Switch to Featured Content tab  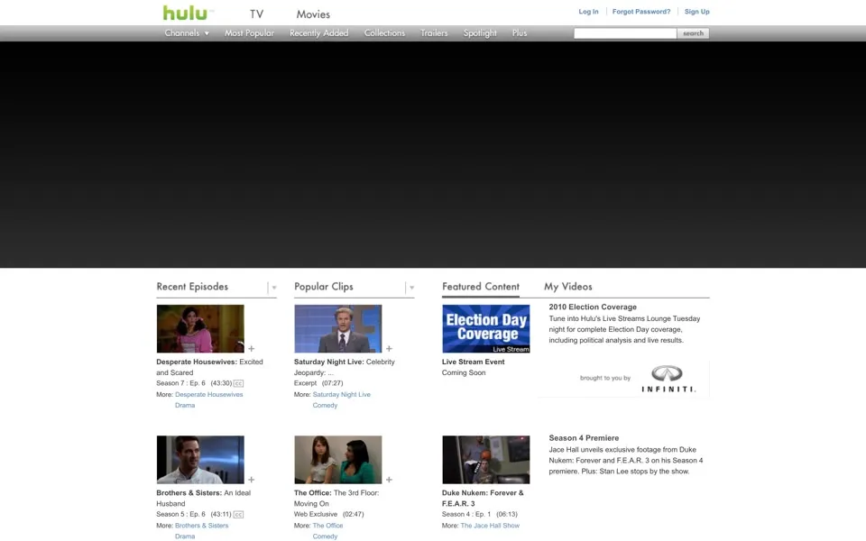click(481, 287)
